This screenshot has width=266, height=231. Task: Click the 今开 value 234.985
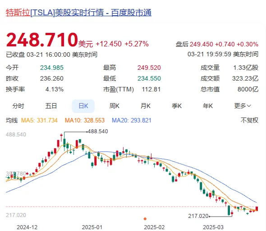(52, 68)
